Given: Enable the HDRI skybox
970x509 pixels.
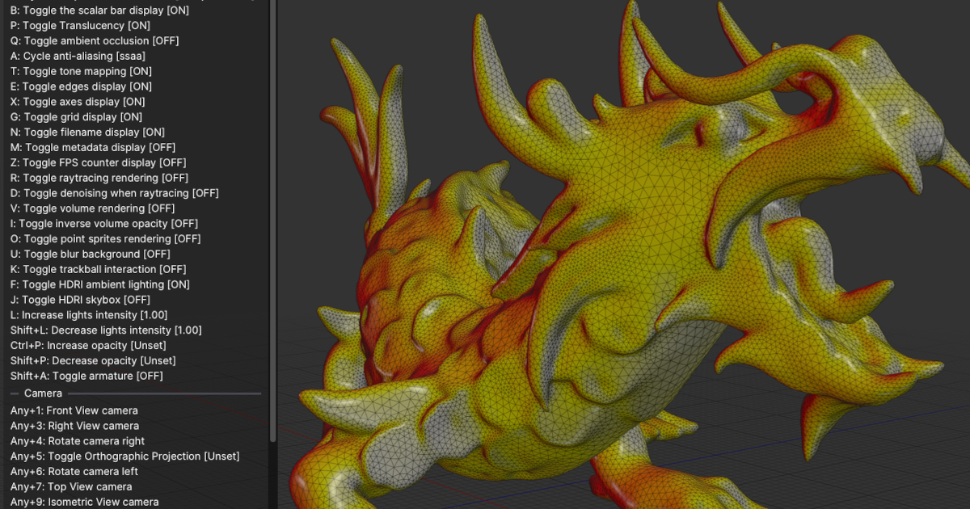Looking at the screenshot, I should (81, 300).
